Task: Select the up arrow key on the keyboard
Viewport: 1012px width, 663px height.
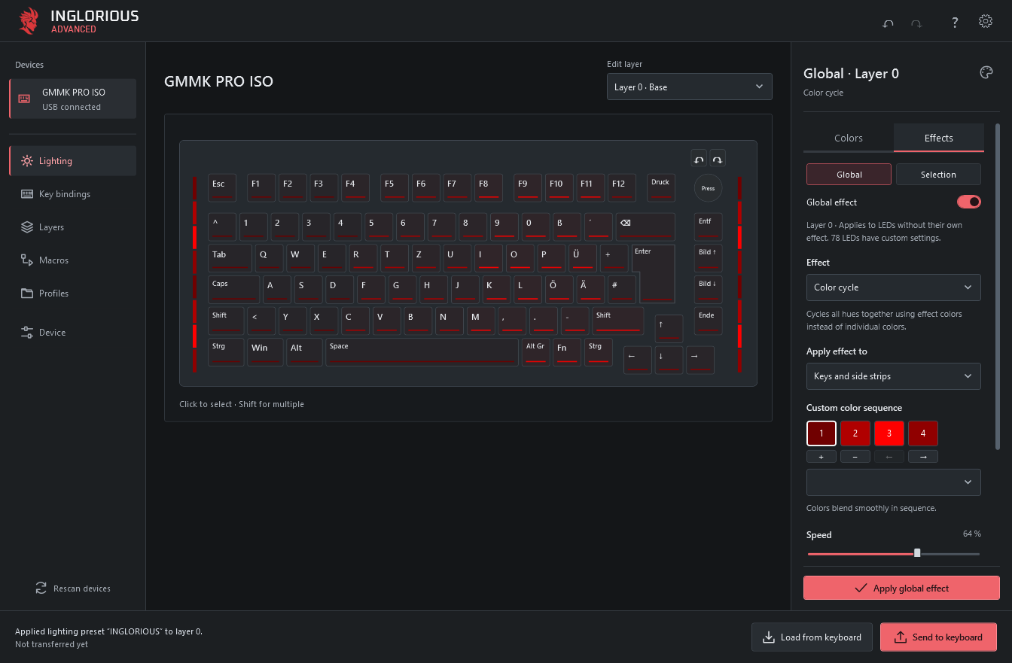Action: coord(669,329)
